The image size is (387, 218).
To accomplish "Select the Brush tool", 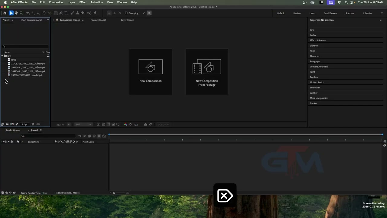I will tap(72, 13).
